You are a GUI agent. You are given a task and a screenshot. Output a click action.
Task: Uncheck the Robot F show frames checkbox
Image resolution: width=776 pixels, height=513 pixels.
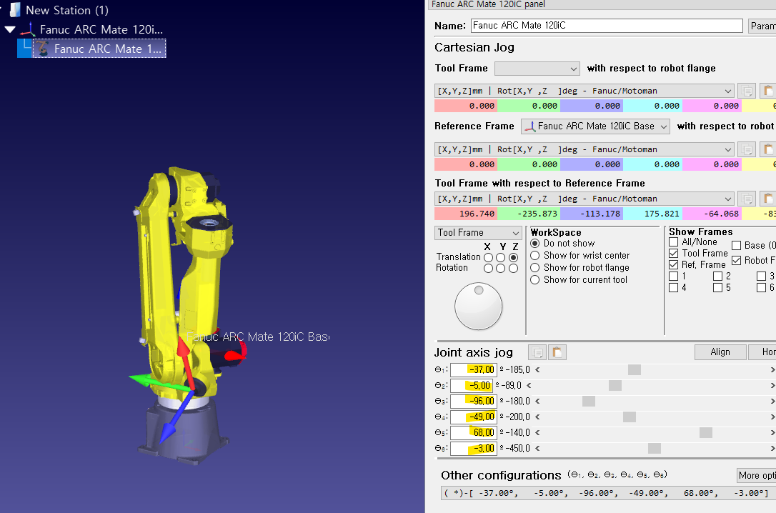coord(737,260)
